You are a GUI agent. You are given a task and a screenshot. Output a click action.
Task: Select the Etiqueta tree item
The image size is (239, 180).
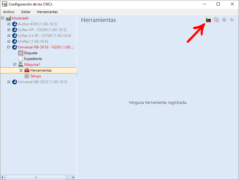(31, 53)
